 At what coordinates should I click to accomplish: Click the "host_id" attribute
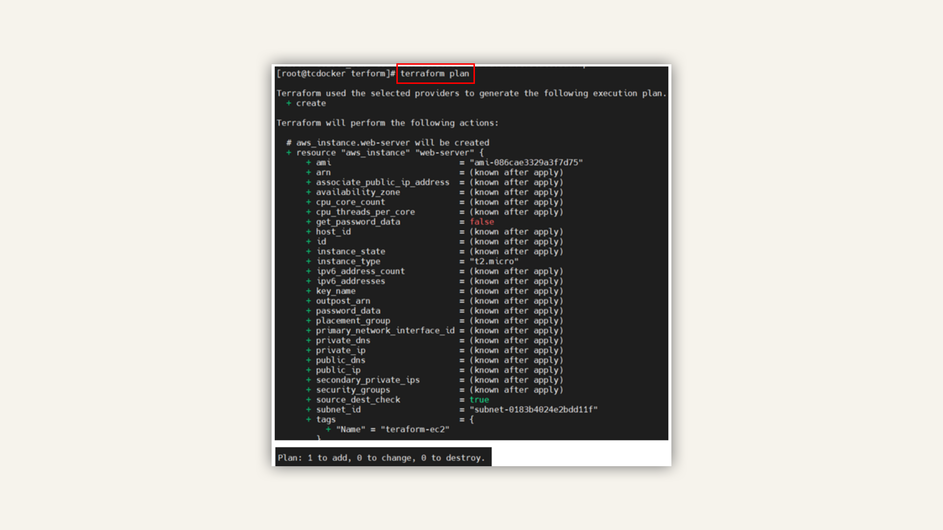click(x=333, y=232)
